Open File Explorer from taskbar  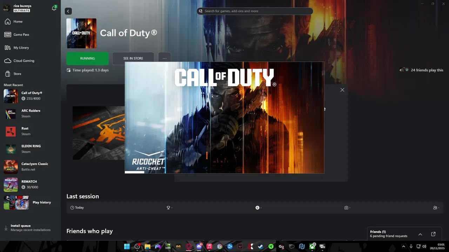[148, 246]
